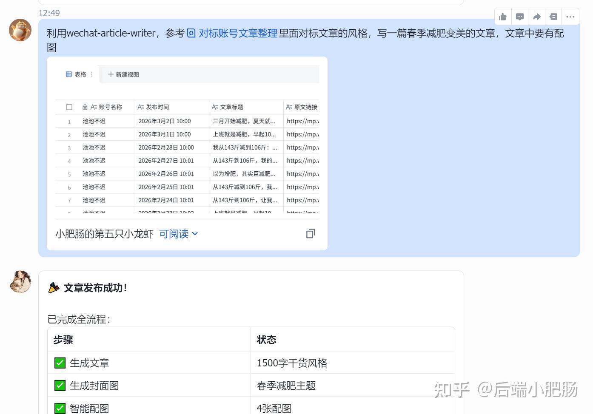
Task: Click the green check beside 生成文章
Action: tap(60, 363)
